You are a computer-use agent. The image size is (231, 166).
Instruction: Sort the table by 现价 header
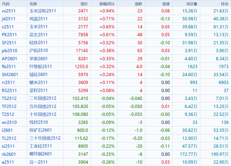[84, 4]
